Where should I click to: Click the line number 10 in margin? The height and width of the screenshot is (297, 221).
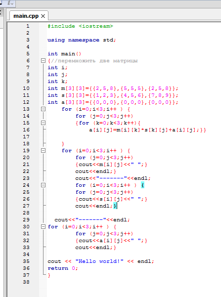26,88
